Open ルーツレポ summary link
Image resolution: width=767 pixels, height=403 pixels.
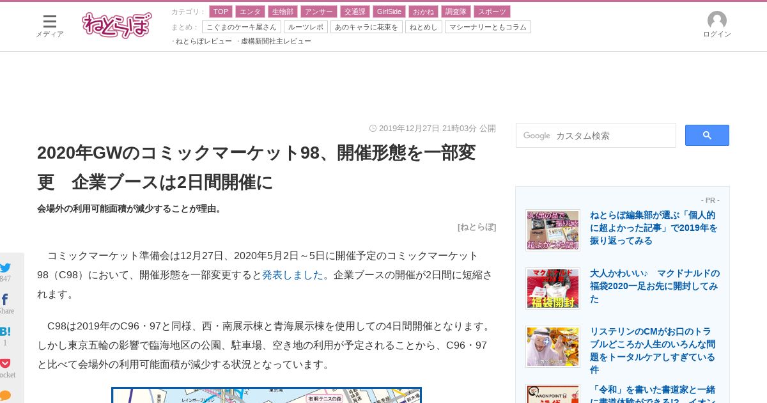(x=306, y=27)
